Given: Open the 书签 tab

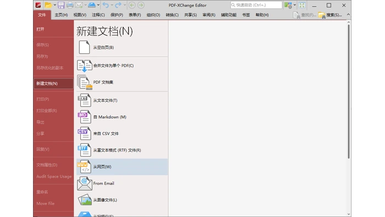Looking at the screenshot, I should (246, 15).
